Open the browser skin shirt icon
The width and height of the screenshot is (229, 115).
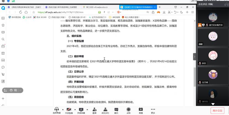176,7
